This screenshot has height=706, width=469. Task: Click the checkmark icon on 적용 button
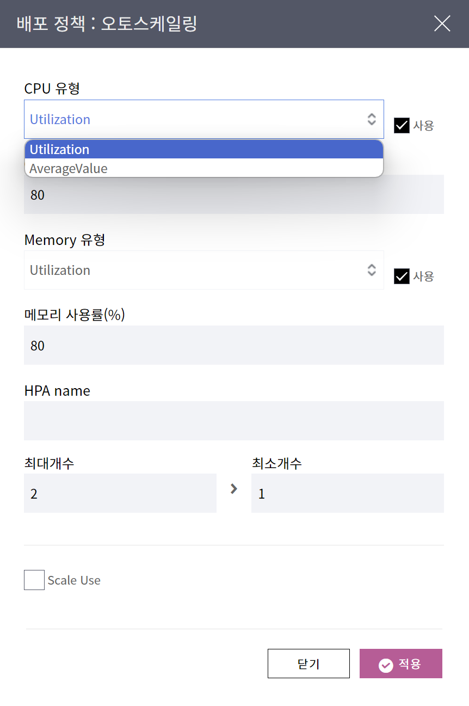point(386,665)
